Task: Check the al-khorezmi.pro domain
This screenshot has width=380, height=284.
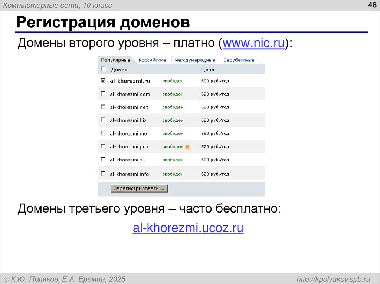Action: (103, 146)
